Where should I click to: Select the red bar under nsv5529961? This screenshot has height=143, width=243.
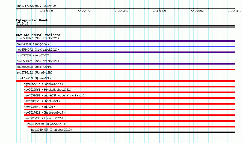point(130,92)
